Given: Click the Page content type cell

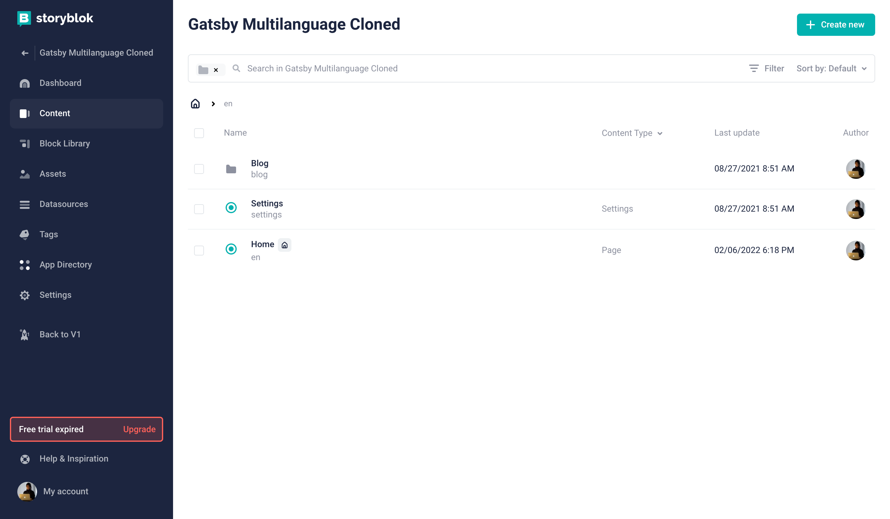Looking at the screenshot, I should pyautogui.click(x=611, y=250).
